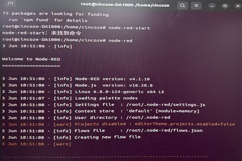Click the window title root@cincoze-DA1000: /home/cincoze
242x161 pixels.
125,5
